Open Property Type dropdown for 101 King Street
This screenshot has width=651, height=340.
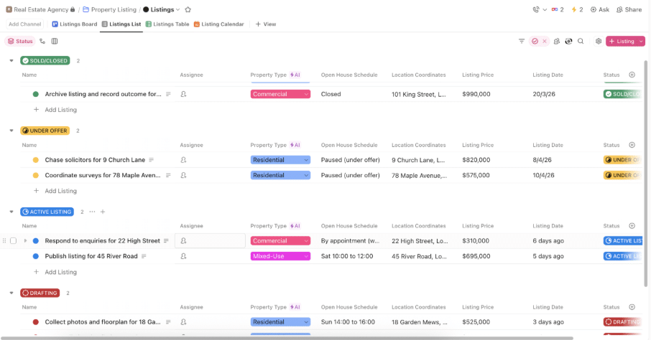tap(280, 94)
